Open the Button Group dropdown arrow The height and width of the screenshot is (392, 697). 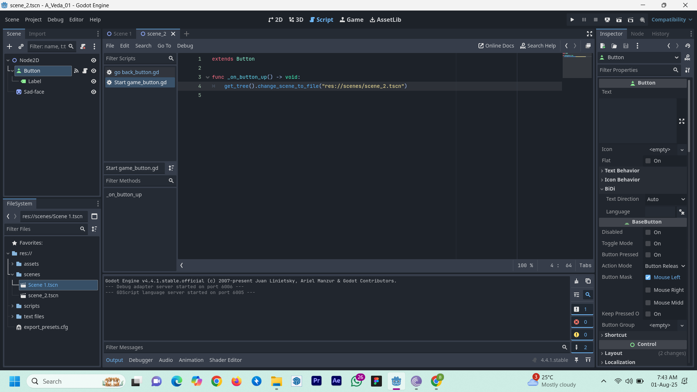(x=682, y=325)
